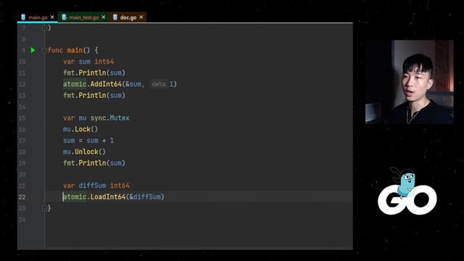Close the main_test.go tab
The image size is (464, 261).
coord(103,17)
